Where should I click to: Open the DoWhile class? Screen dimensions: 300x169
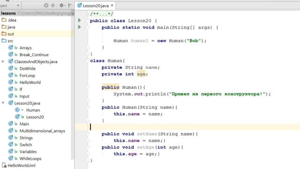28,69
